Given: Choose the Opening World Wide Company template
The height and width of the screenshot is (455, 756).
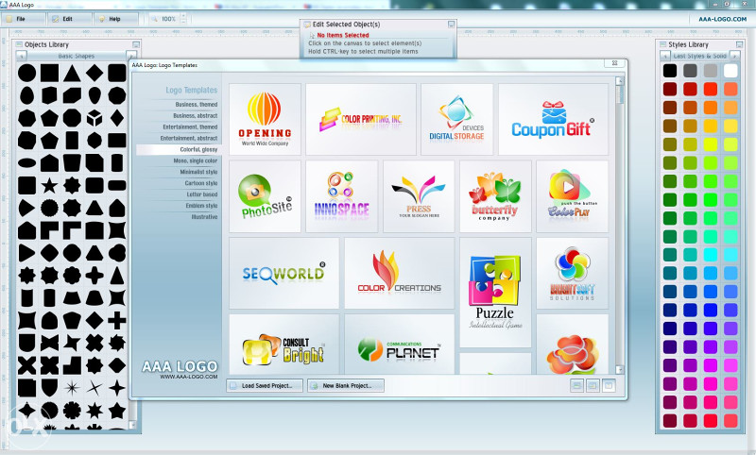Looking at the screenshot, I should (265, 119).
